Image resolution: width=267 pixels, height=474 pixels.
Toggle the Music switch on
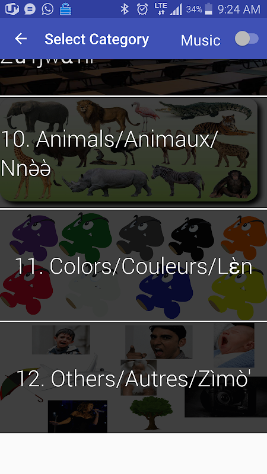pyautogui.click(x=247, y=39)
